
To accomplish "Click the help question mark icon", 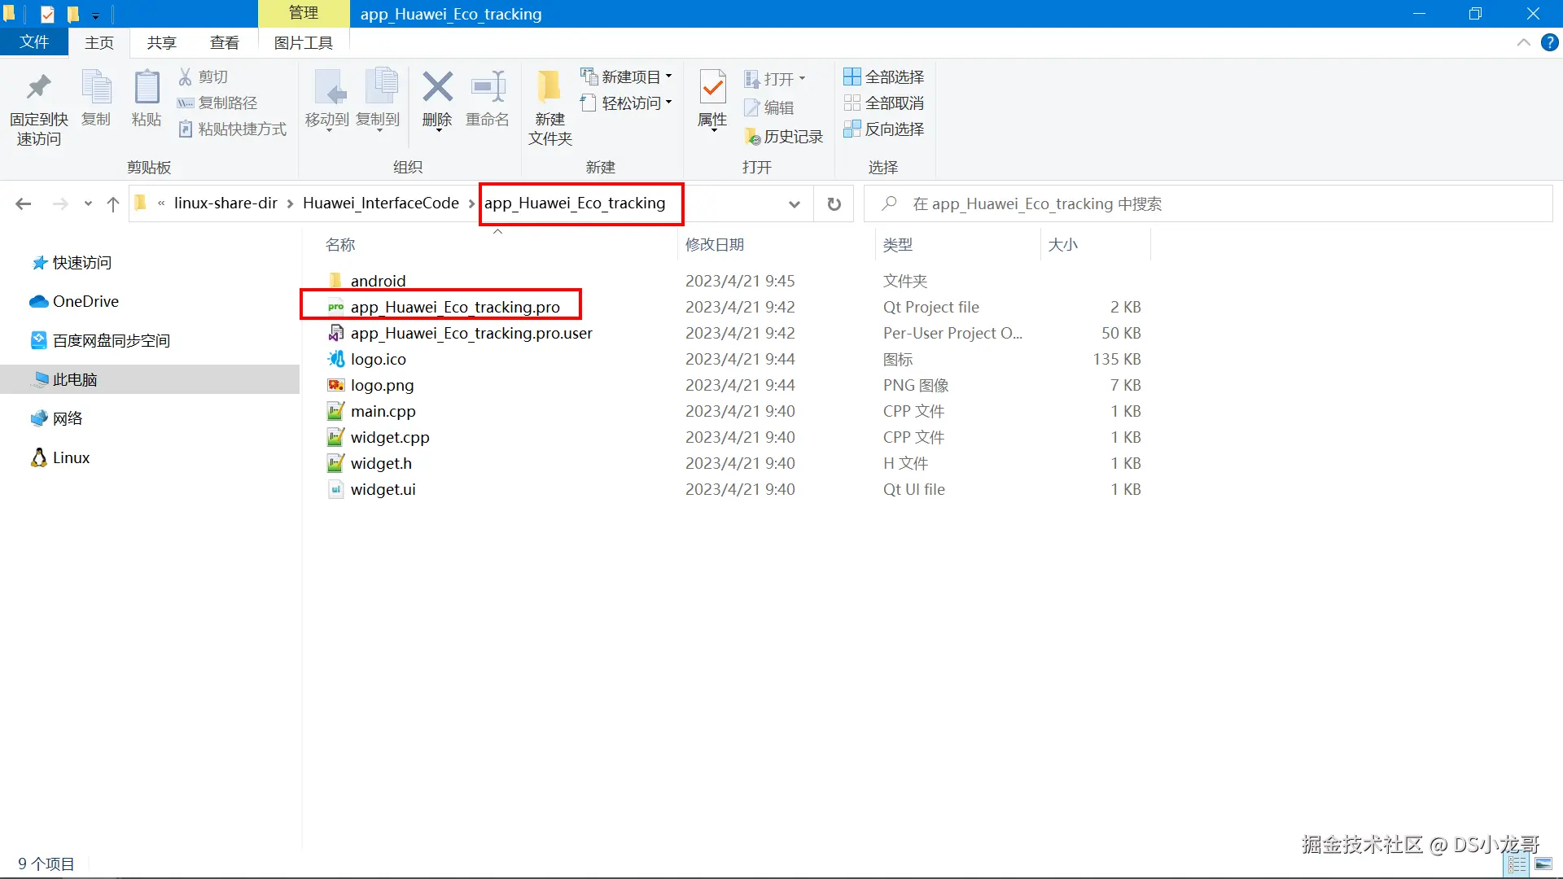I will [x=1549, y=42].
